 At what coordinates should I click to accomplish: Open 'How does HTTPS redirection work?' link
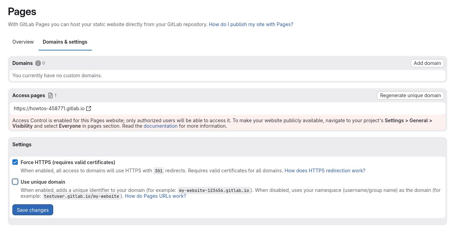325,171
